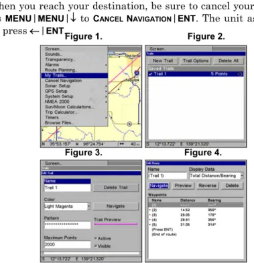Screen dimensions: 254x263
Task: Click Screen.. header in Figure 3
Action: click(54, 163)
